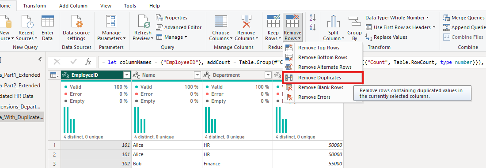Click the Remove Columns icon
This screenshot has width=486, height=168.
pos(246,22)
